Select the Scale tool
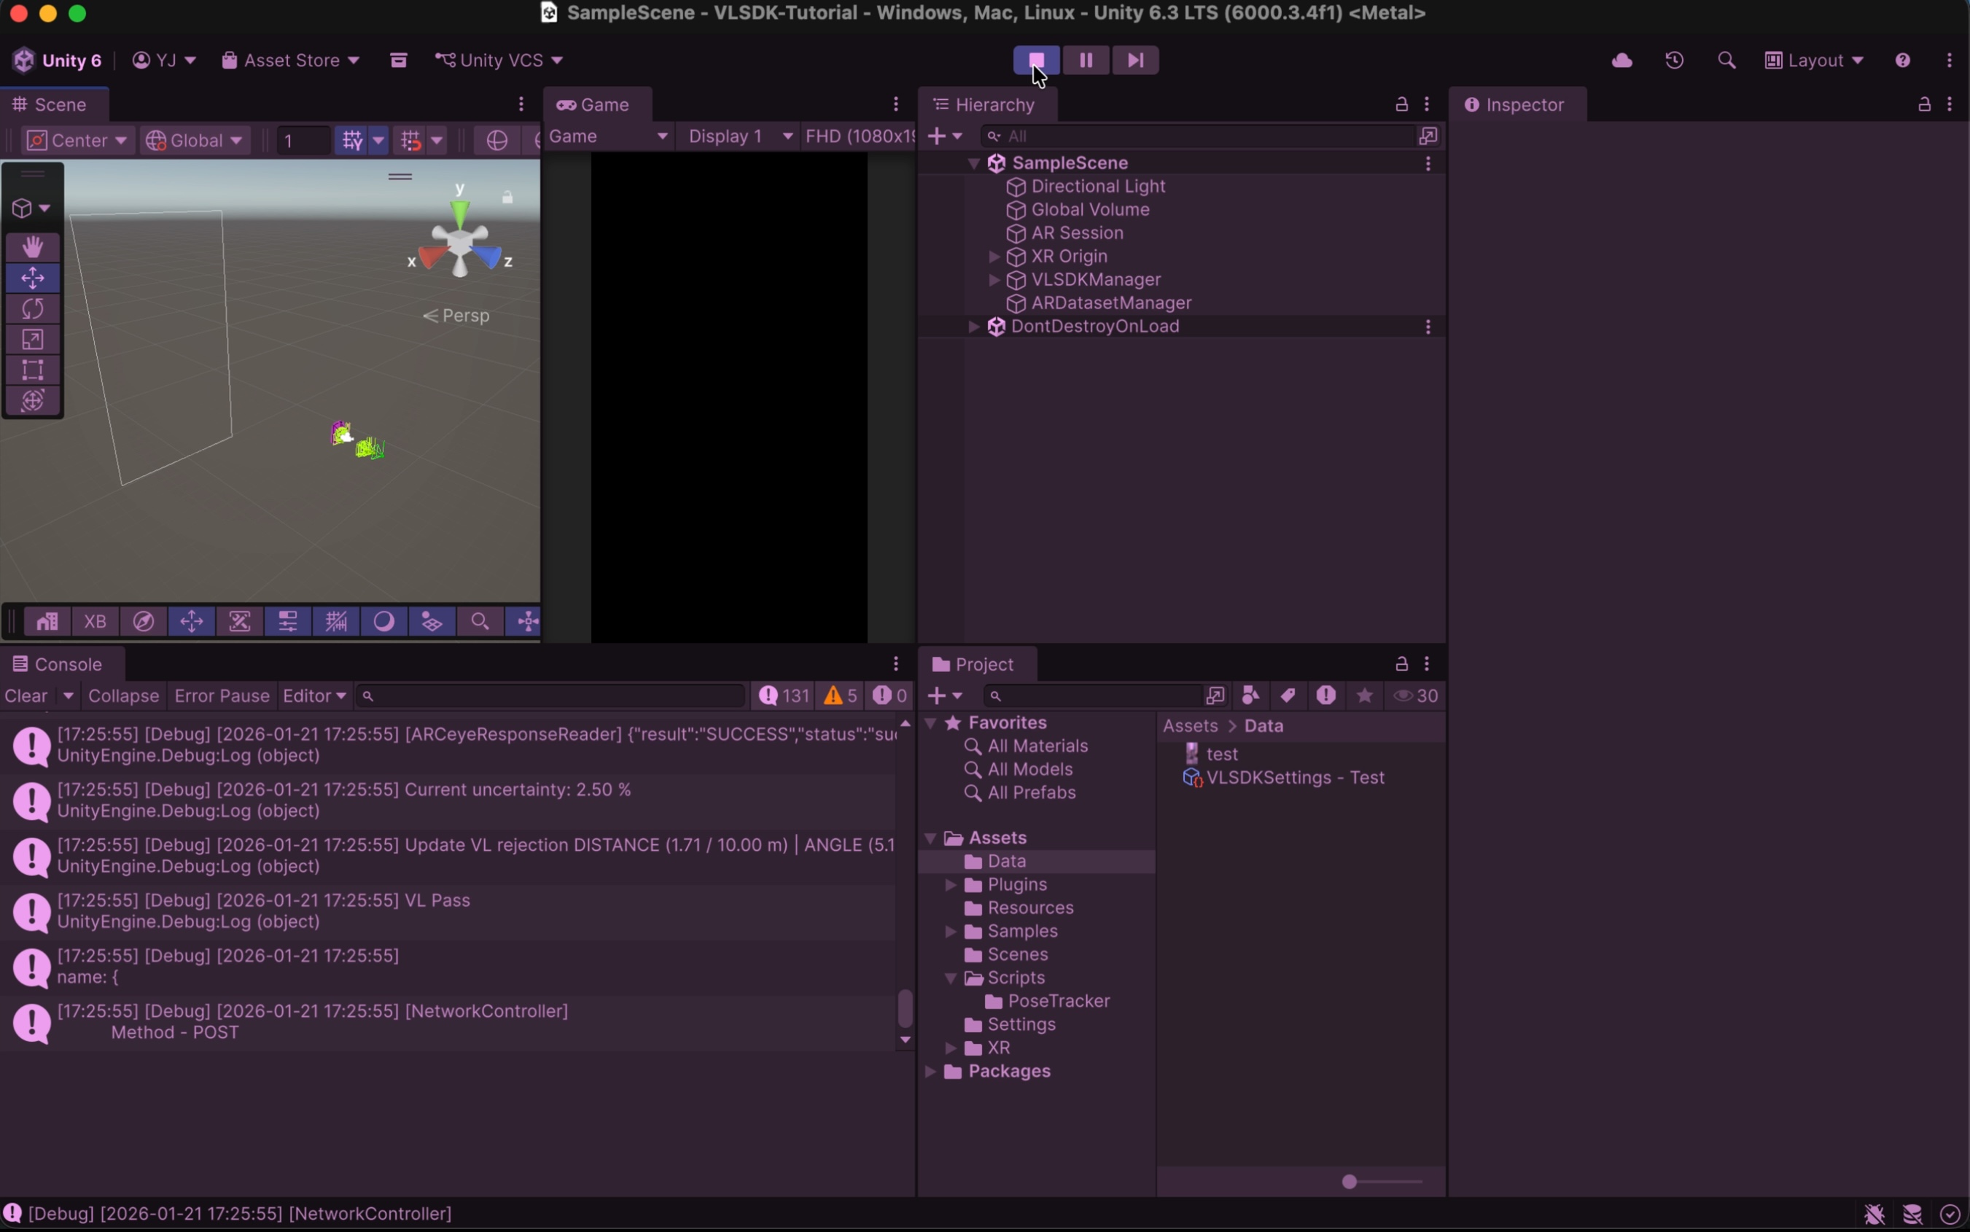The image size is (1970, 1232). point(33,339)
